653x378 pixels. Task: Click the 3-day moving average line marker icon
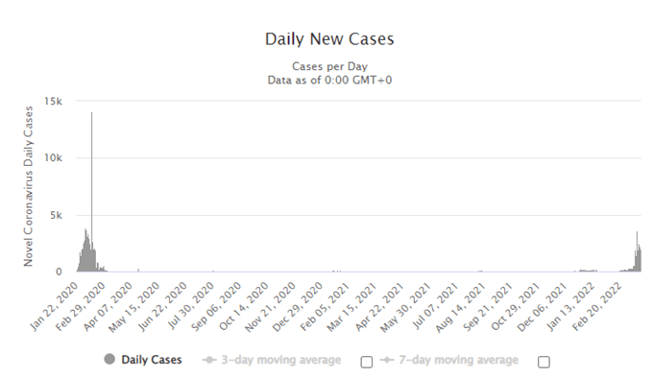pyautogui.click(x=209, y=360)
